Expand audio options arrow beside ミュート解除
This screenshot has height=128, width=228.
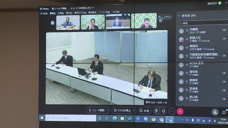(x=108, y=110)
